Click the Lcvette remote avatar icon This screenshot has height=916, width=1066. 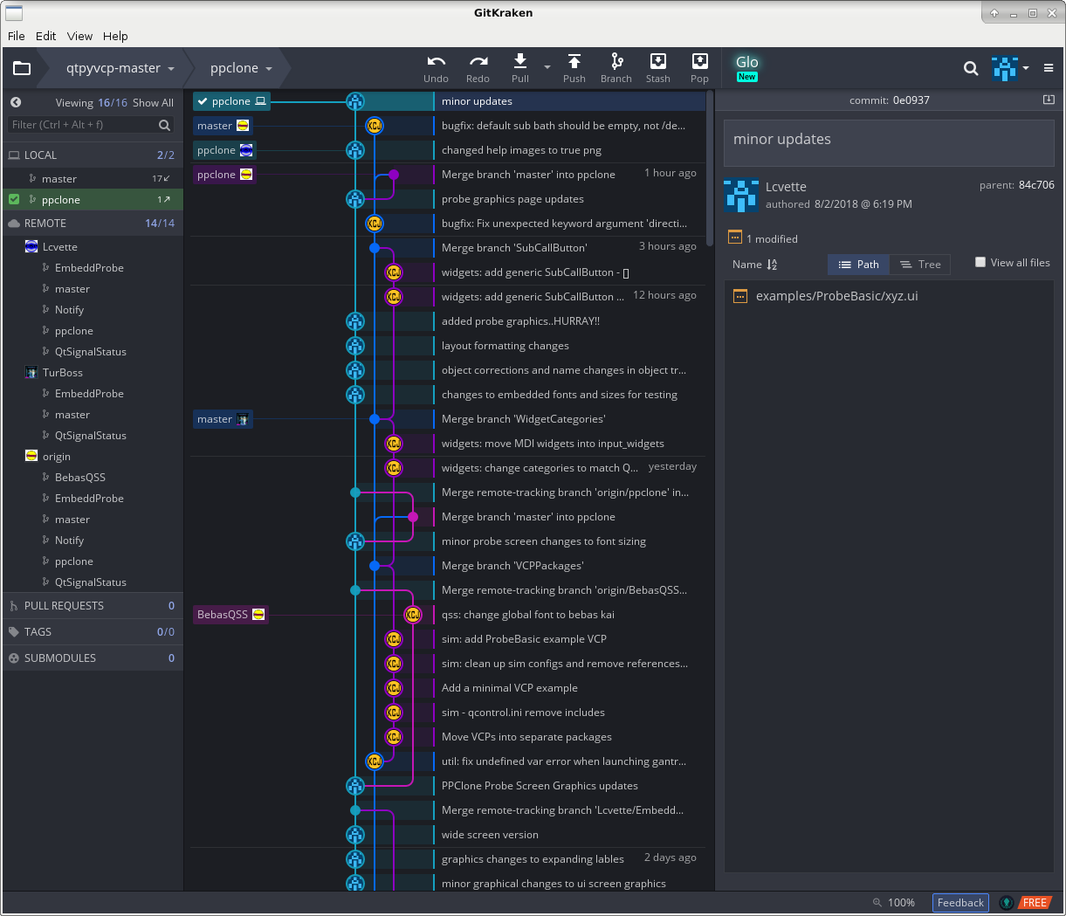pyautogui.click(x=31, y=247)
